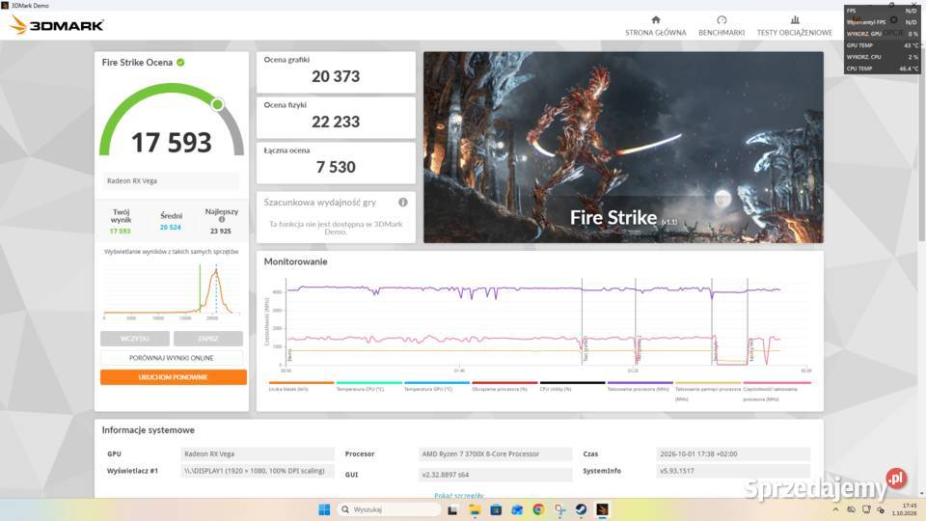Open Testy Obciążeniowe stress tests tab
The height and width of the screenshot is (521, 926).
point(794,27)
